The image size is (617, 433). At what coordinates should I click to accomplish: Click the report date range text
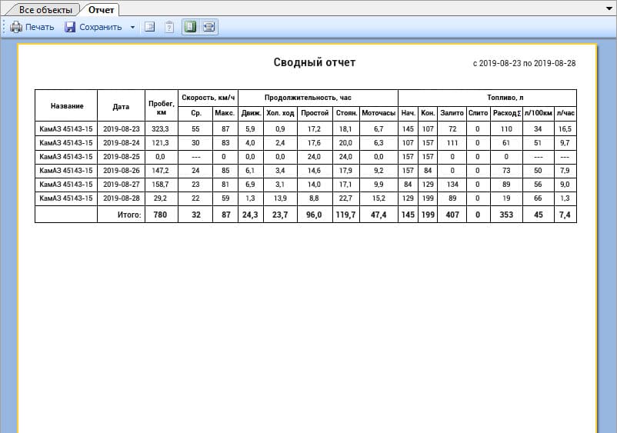click(524, 64)
